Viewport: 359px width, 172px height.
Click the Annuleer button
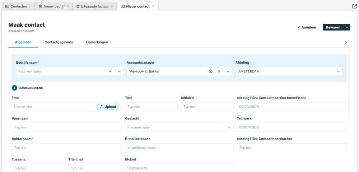click(x=307, y=27)
